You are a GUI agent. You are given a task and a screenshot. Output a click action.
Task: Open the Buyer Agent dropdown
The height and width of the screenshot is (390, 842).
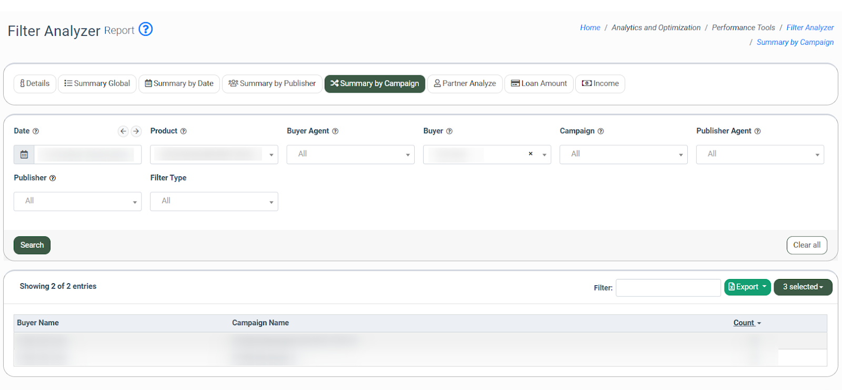pyautogui.click(x=350, y=155)
